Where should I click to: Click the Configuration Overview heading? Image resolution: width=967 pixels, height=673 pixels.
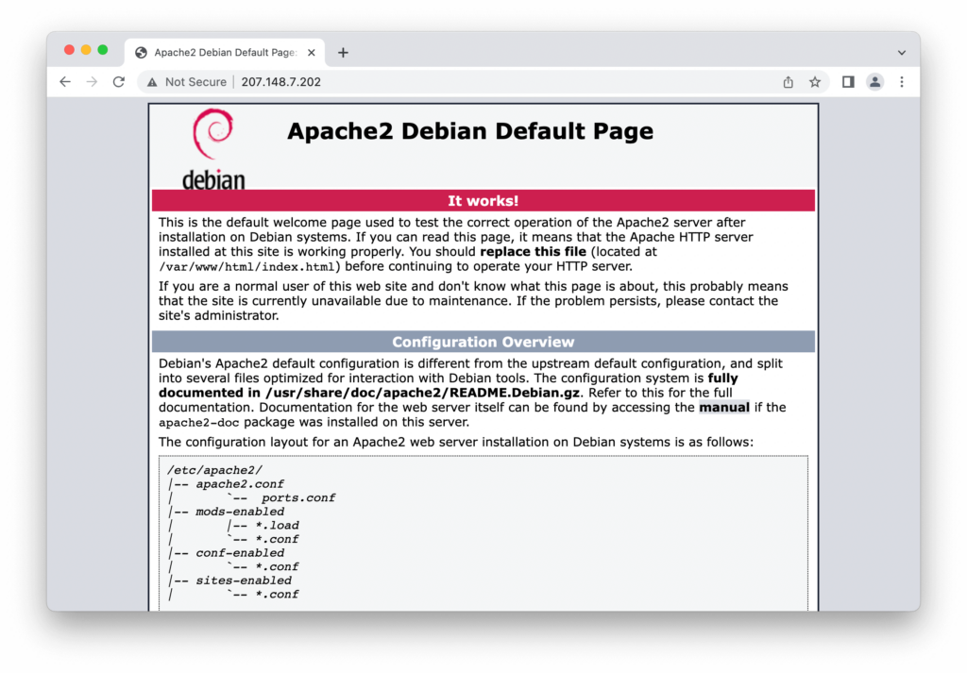point(483,342)
